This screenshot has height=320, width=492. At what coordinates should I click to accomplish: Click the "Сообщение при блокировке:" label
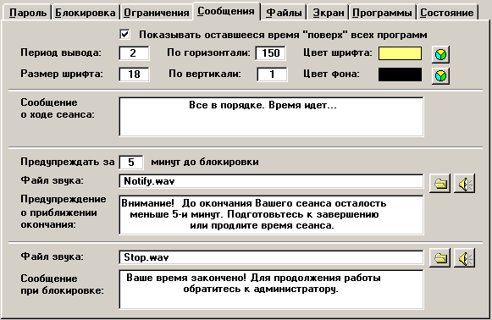pyautogui.click(x=62, y=284)
